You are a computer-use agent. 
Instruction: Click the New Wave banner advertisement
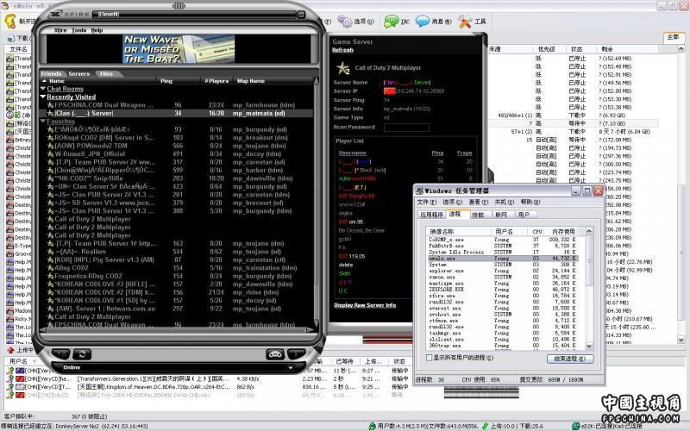(x=179, y=49)
